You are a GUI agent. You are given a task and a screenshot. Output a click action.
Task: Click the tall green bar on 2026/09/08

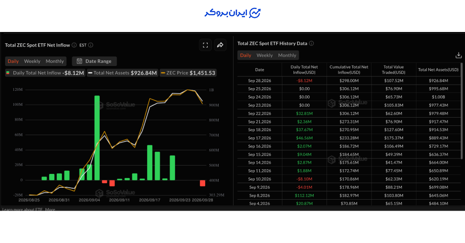[x=97, y=138]
